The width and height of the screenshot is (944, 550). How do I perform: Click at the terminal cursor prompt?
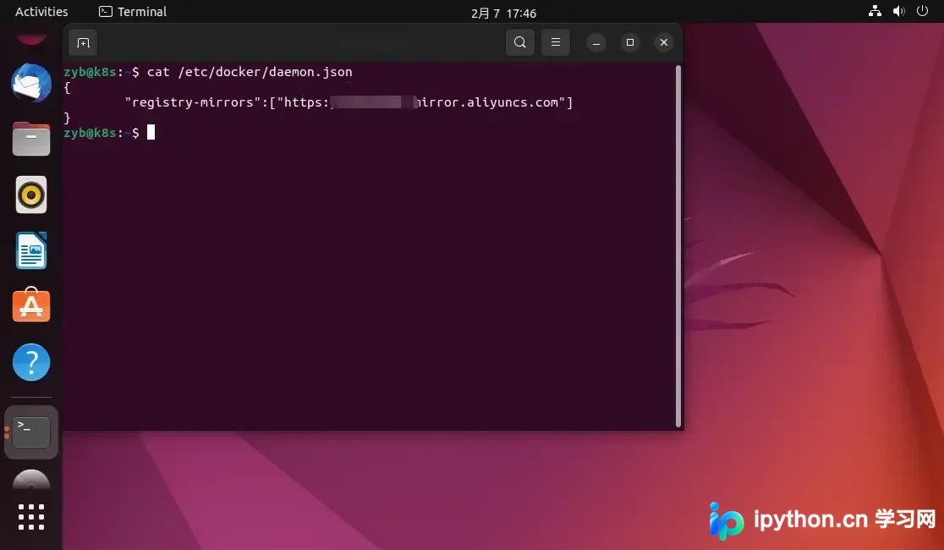click(151, 133)
